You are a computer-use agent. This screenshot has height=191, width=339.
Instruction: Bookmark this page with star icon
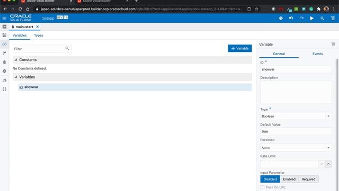click(x=256, y=9)
